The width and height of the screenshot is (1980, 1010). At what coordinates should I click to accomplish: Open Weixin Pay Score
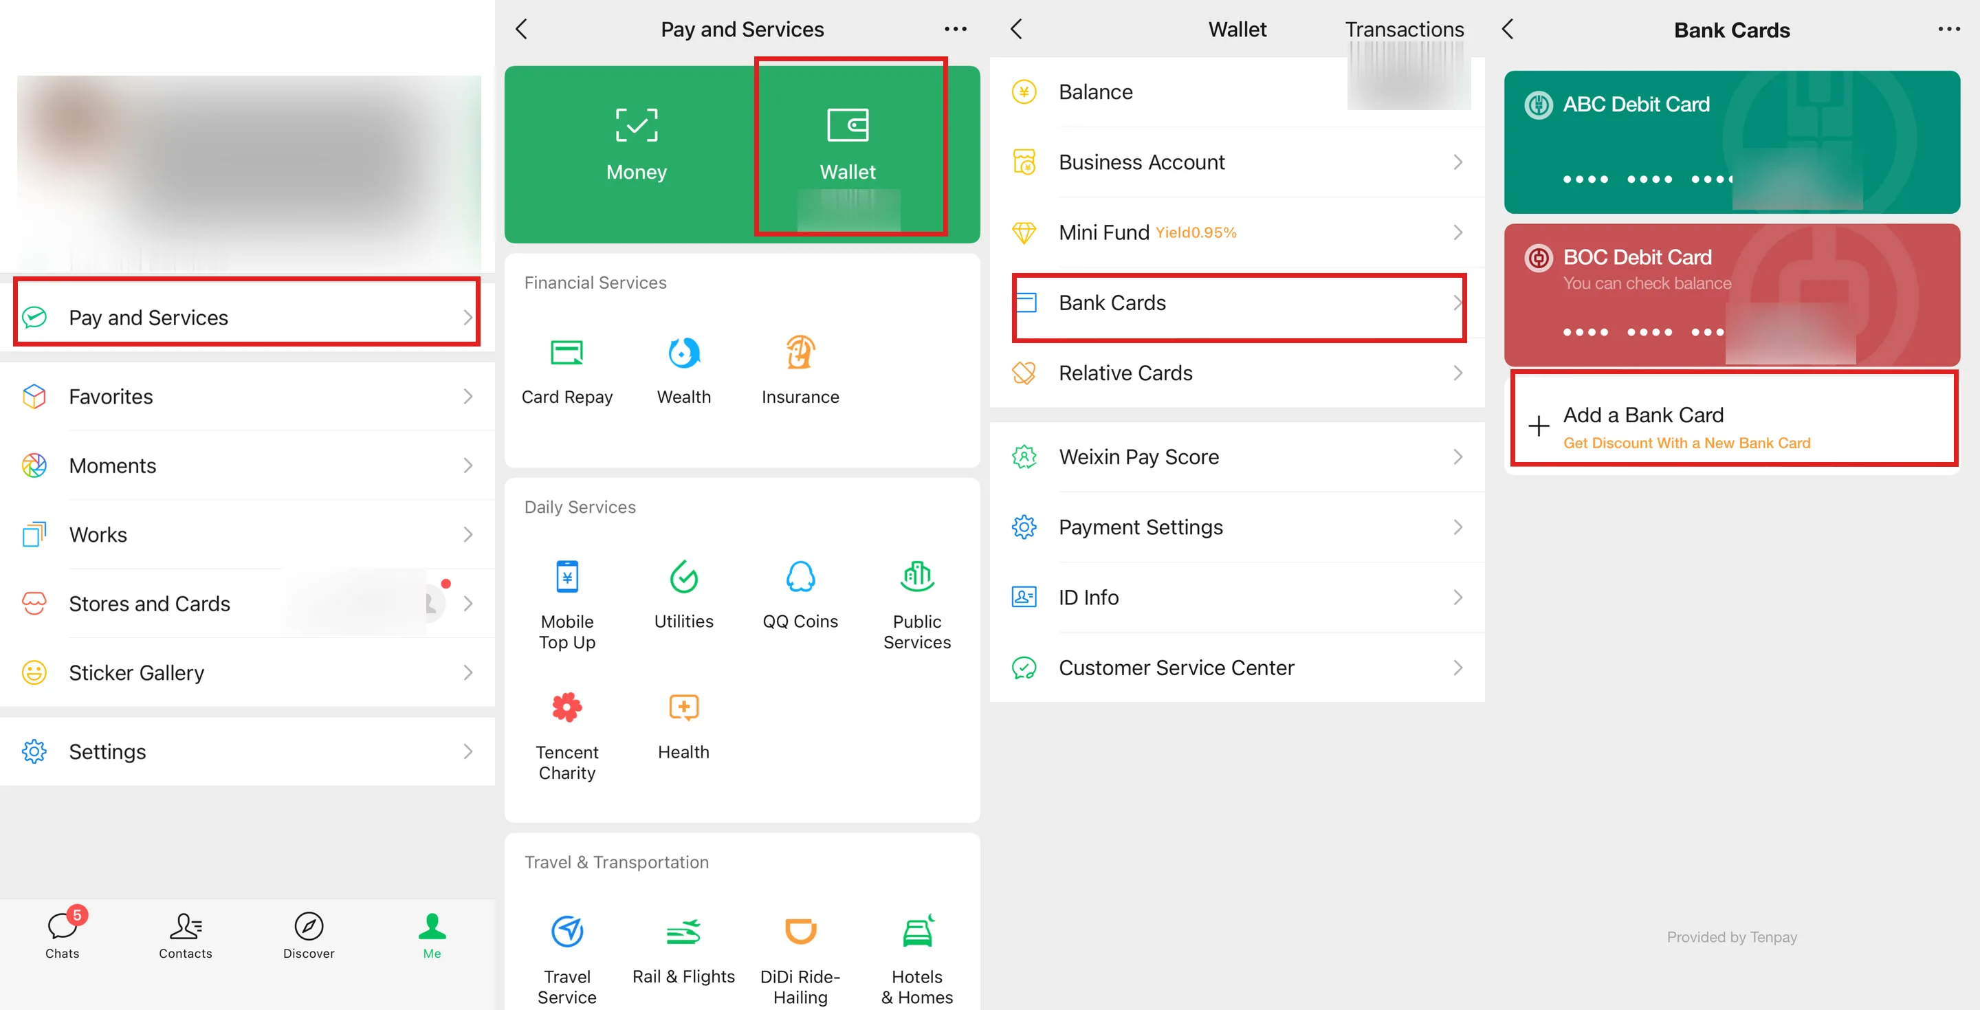(x=1237, y=457)
